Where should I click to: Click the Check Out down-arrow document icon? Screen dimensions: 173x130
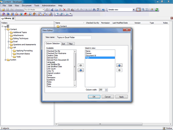66,14
